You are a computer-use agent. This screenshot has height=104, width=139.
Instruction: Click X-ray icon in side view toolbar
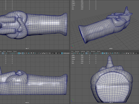pyautogui.click(x=127, y=53)
